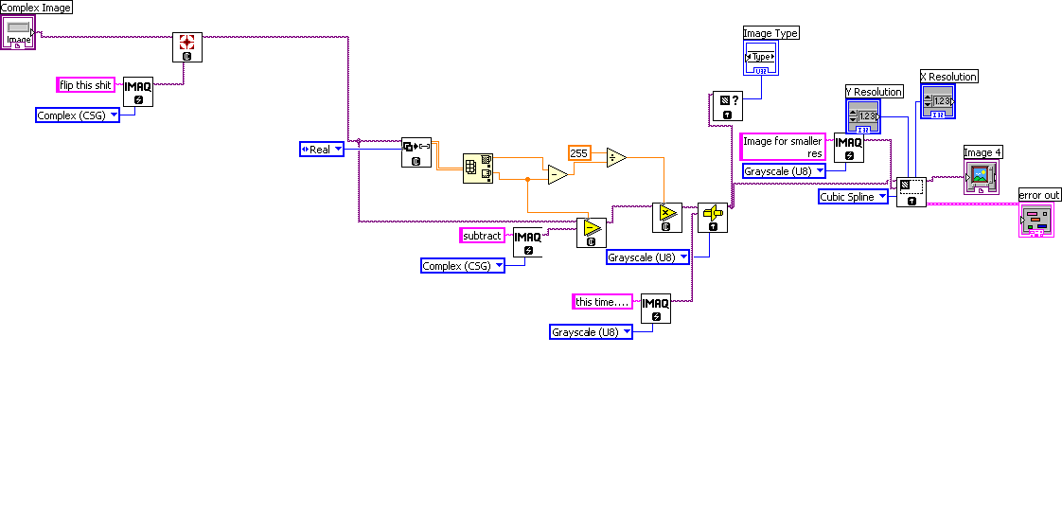
Task: Open the Cubic Spline interpolation dropdown
Action: coord(854,197)
